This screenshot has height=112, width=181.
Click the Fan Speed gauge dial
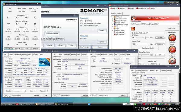coord(172,61)
